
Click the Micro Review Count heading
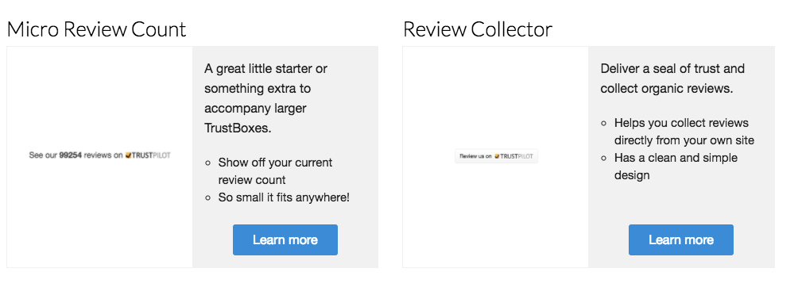tap(97, 29)
